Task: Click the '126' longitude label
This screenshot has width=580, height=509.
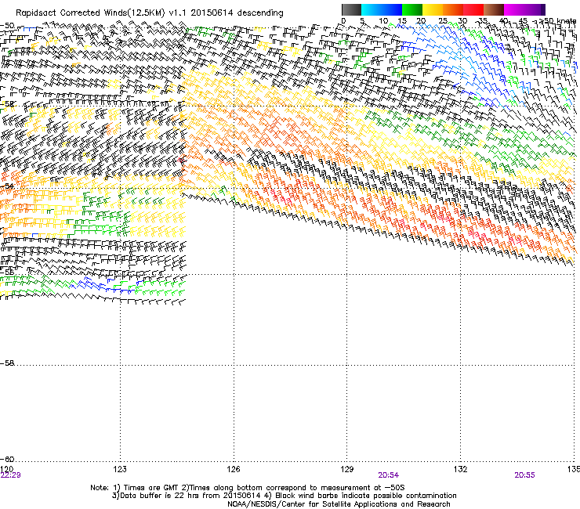Action: point(234,469)
